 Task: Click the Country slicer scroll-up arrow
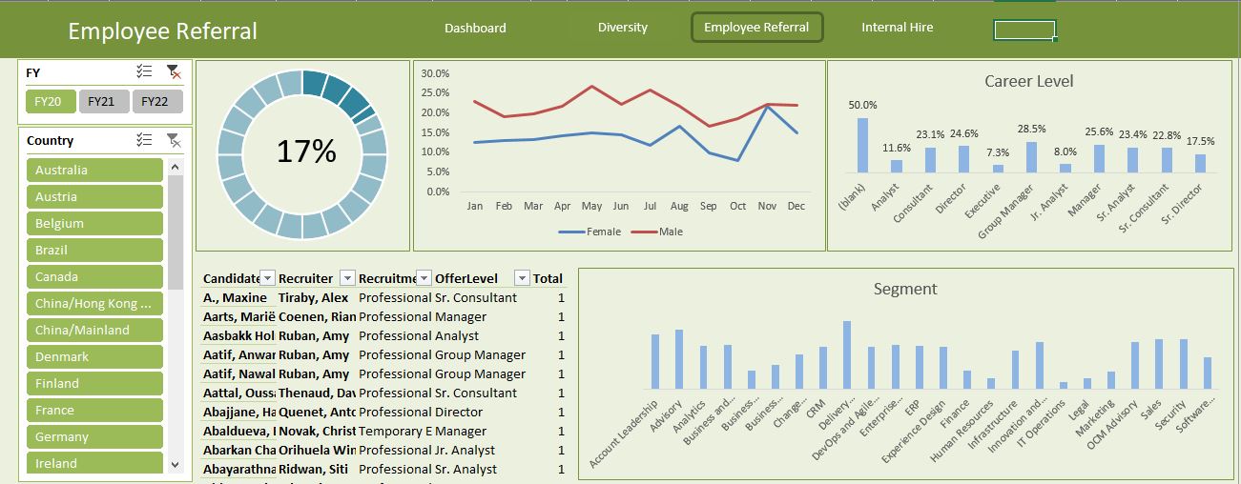click(x=175, y=166)
